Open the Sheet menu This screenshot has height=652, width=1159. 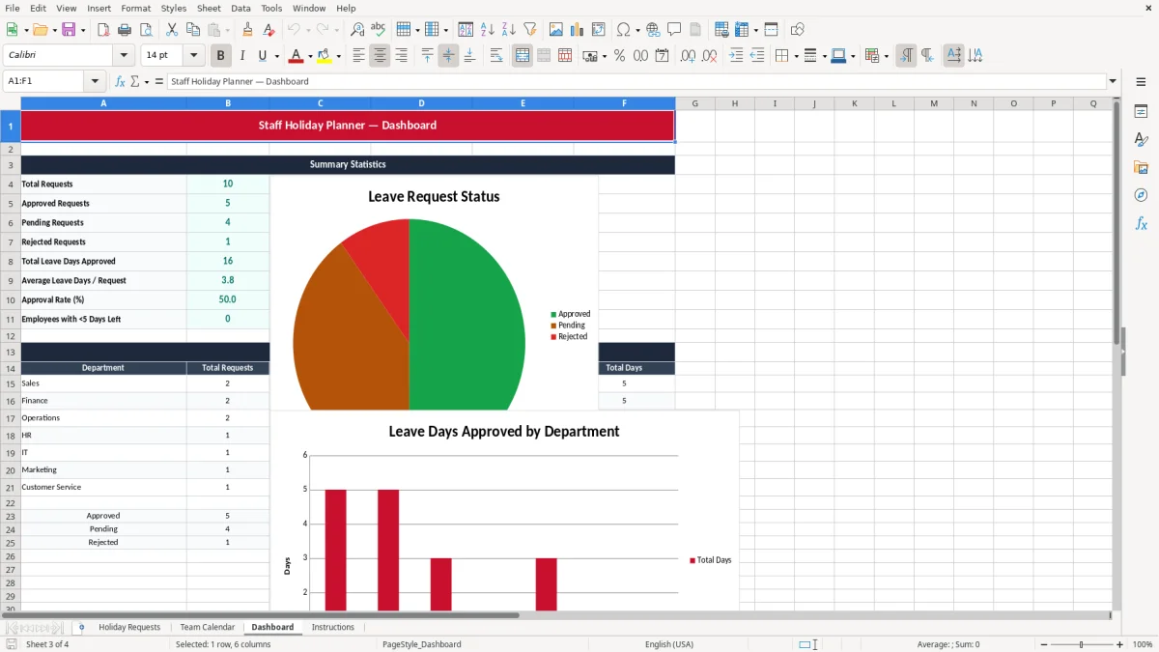click(x=209, y=8)
